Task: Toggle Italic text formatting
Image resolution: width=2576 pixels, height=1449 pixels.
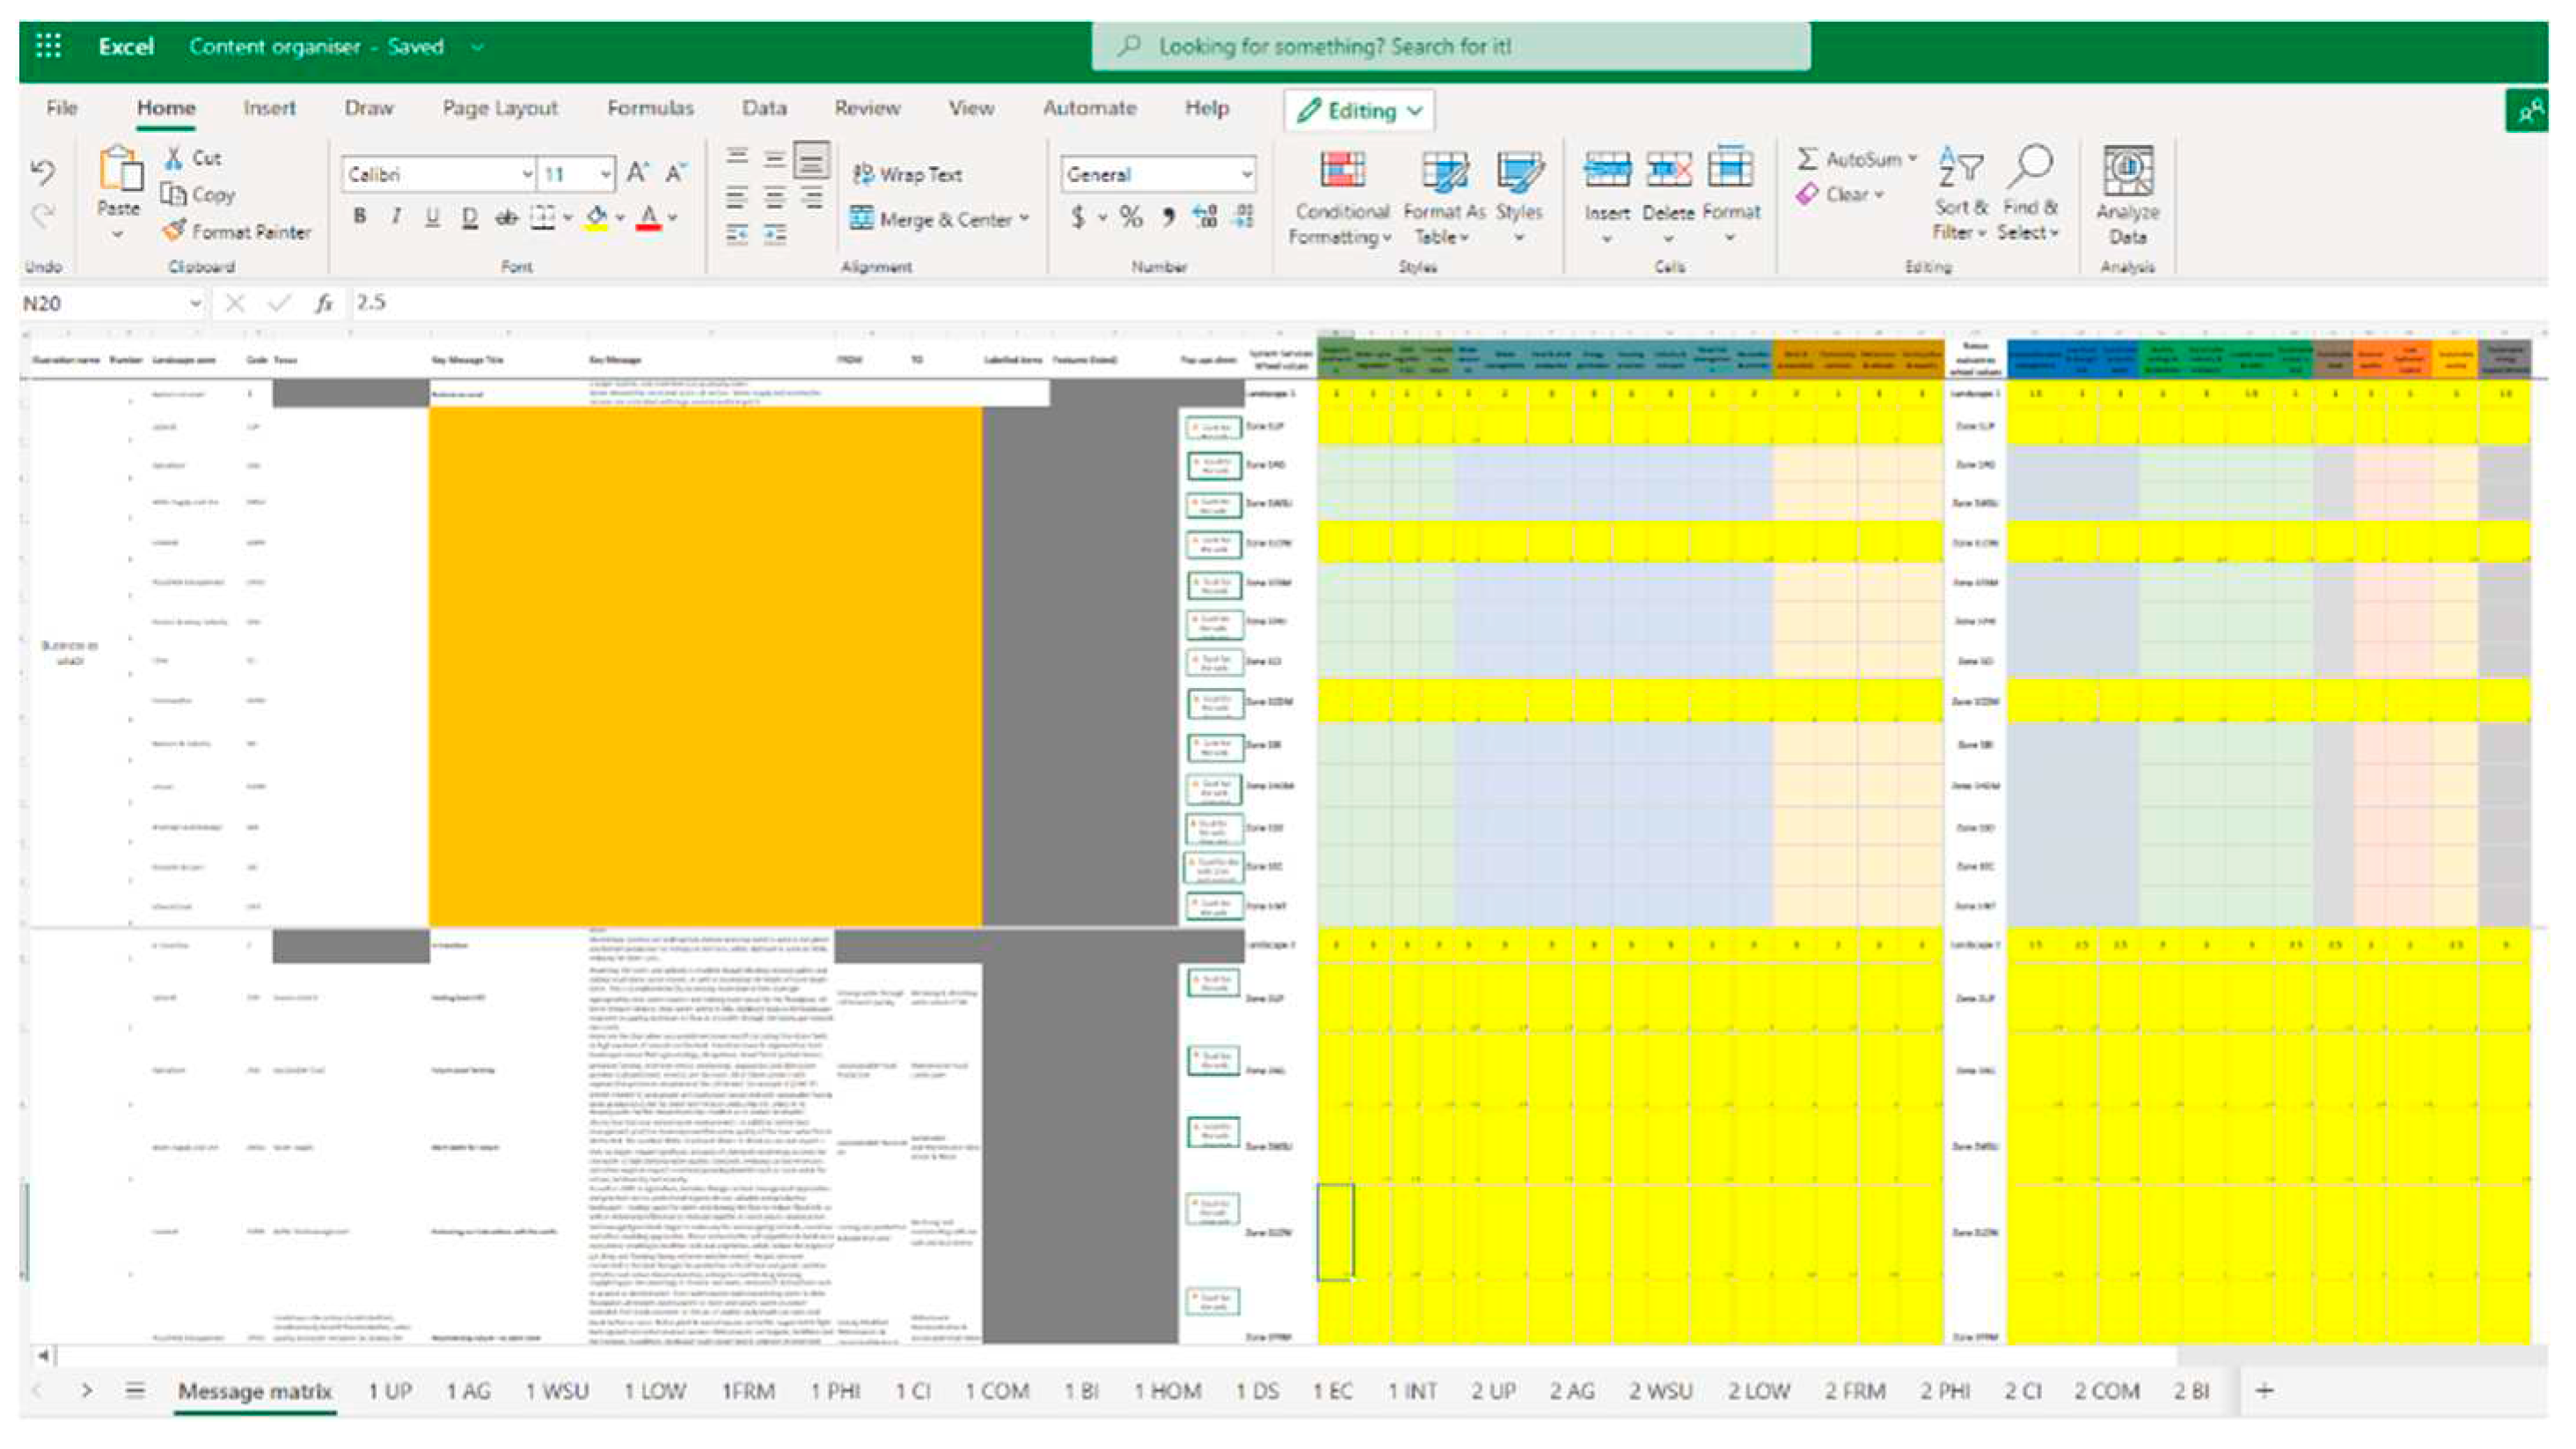Action: [392, 216]
